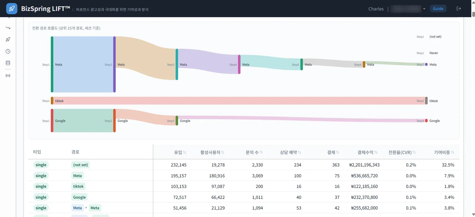Click the Step4 Google end node
The height and width of the screenshot is (217, 475).
[x=426, y=121]
